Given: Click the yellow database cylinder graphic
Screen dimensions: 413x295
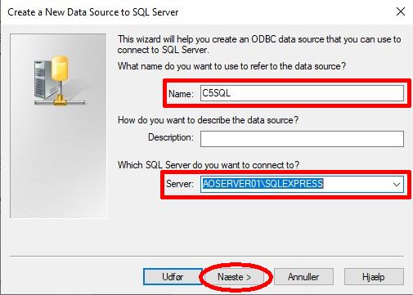Looking at the screenshot, I should pyautogui.click(x=60, y=68).
